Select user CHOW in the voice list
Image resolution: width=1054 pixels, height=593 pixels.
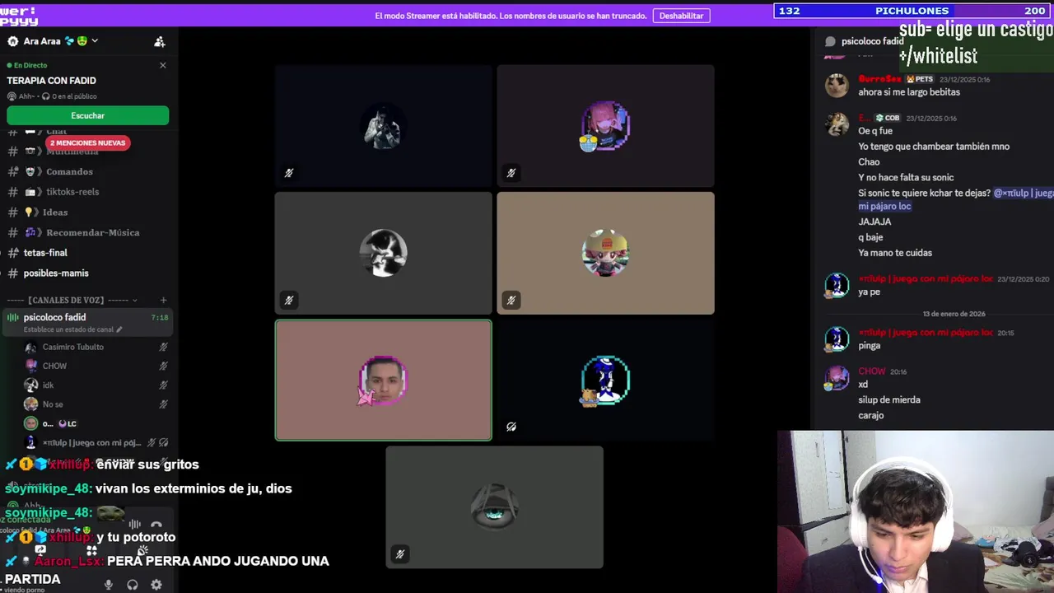(54, 366)
